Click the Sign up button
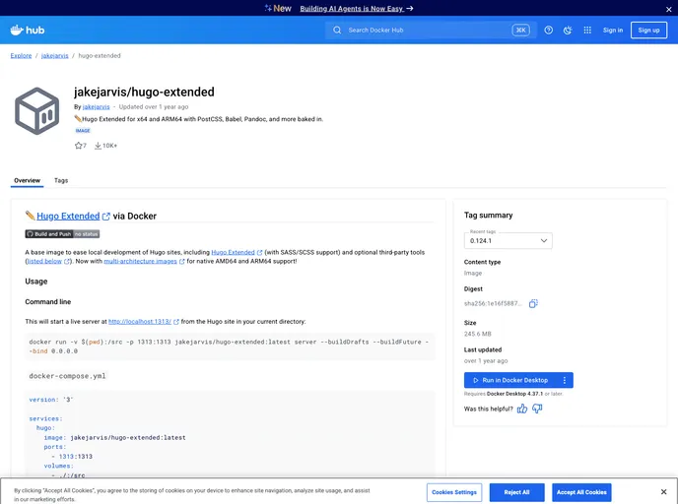Screen dimensions: 678x504 coord(648,31)
